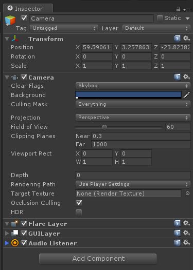
Task: Toggle the Static checkbox
Action: point(160,18)
